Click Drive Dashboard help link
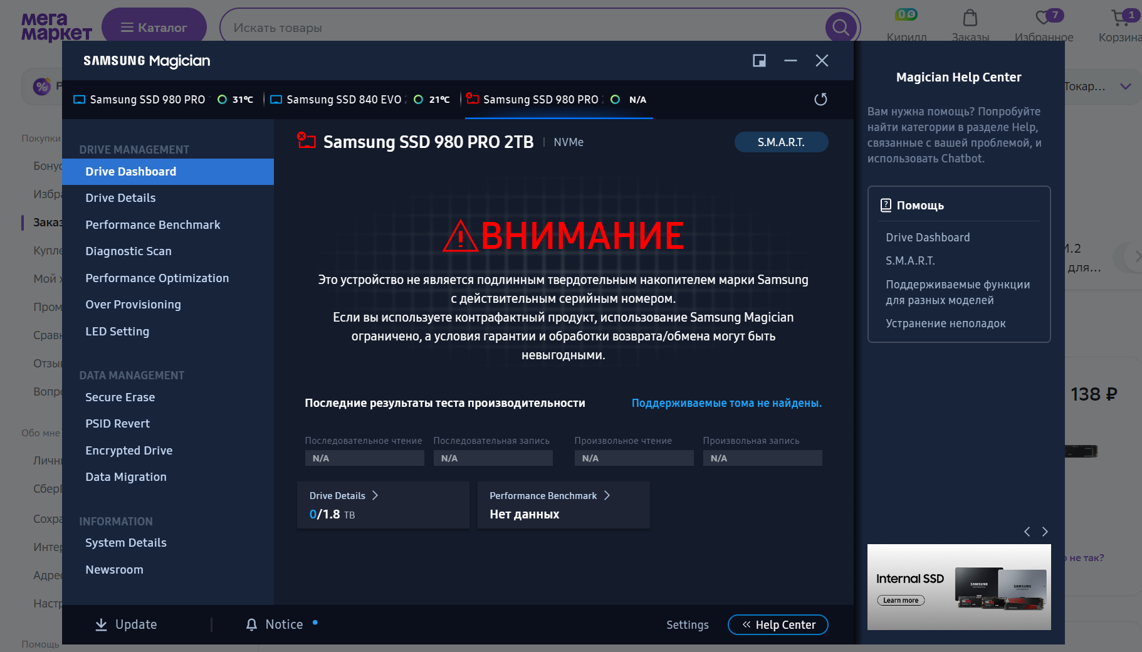The image size is (1142, 652). click(928, 238)
